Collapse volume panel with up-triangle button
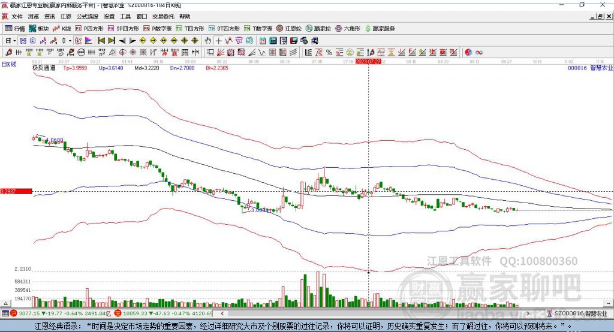The width and height of the screenshot is (614, 332). [x=5, y=303]
